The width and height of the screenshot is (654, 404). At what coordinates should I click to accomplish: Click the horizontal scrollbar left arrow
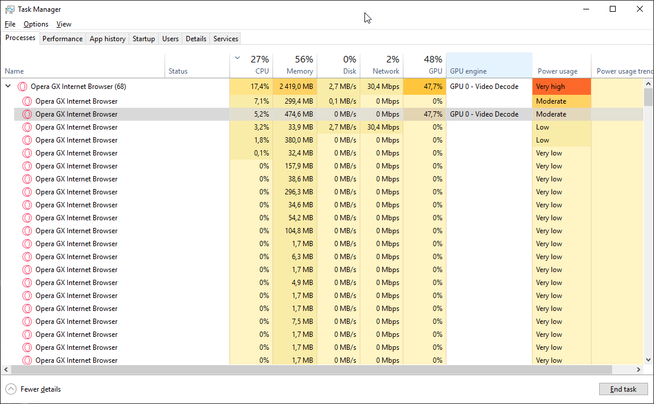point(6,369)
